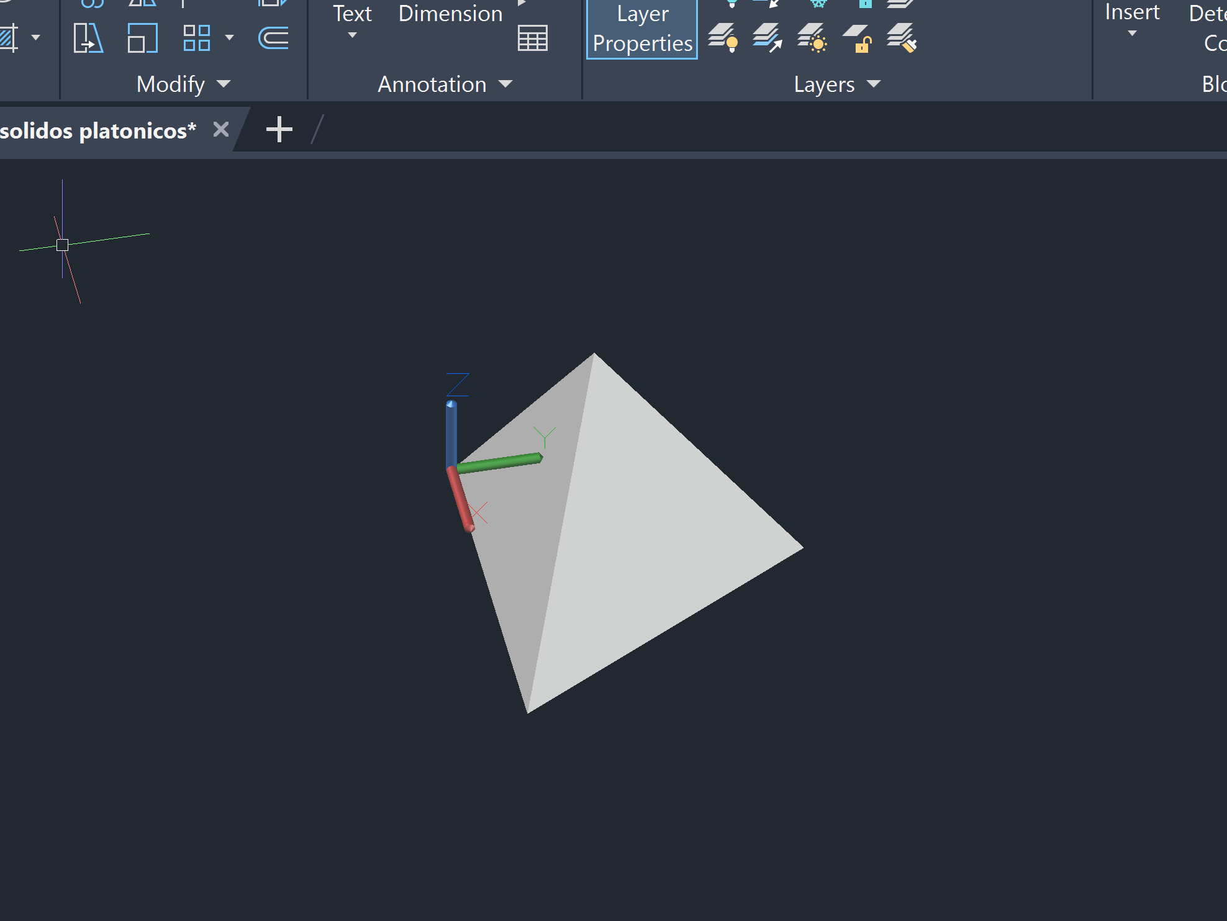Select the Stretch tool icon
This screenshot has width=1227, height=921.
(88, 38)
